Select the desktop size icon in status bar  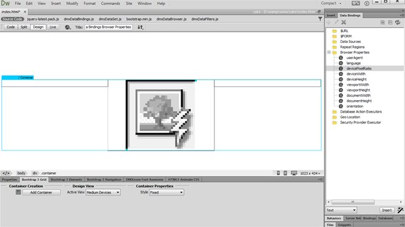pyautogui.click(x=294, y=173)
